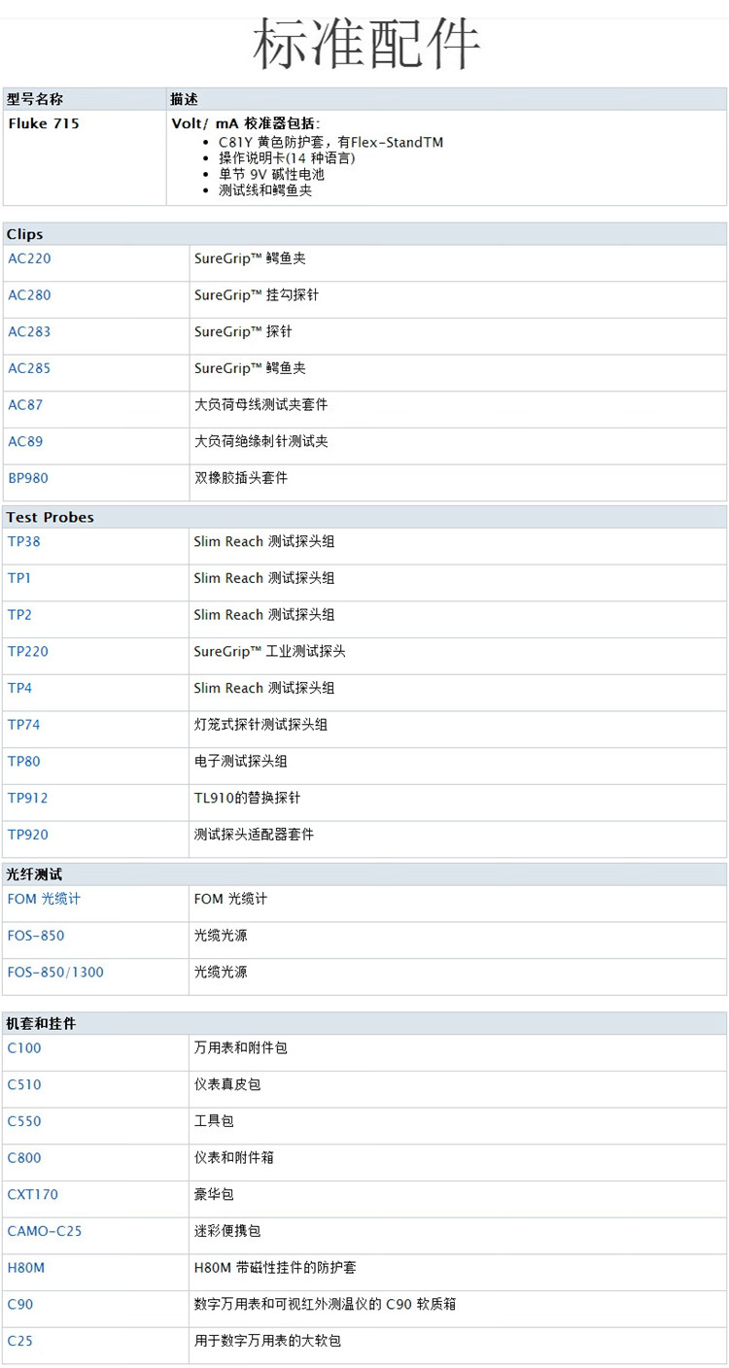Select the 用于数字万用表的大软包 description
This screenshot has width=729, height=1368.
coord(267,1341)
